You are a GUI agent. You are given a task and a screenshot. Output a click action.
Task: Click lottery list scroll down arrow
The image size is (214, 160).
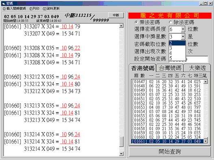(x=205, y=141)
